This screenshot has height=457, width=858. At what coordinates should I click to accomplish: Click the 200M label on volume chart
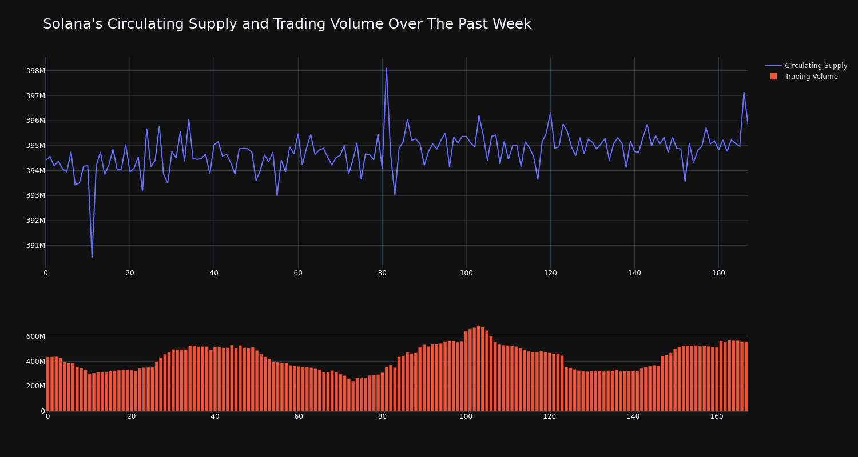pos(35,386)
